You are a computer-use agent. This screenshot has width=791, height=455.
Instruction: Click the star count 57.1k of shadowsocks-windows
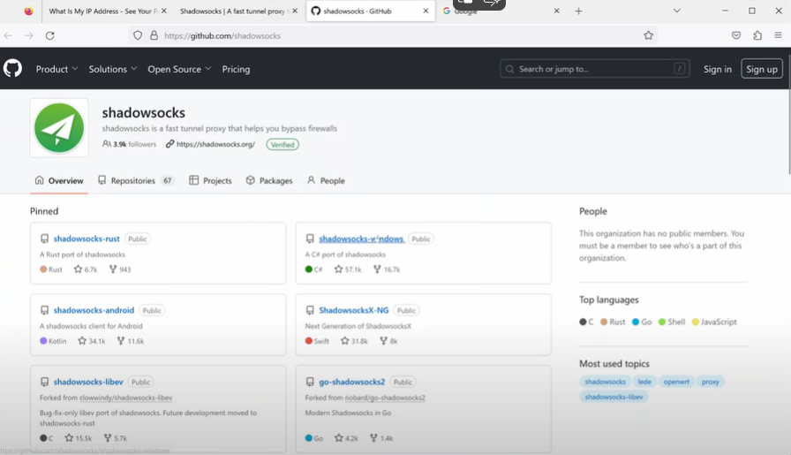tap(348, 269)
